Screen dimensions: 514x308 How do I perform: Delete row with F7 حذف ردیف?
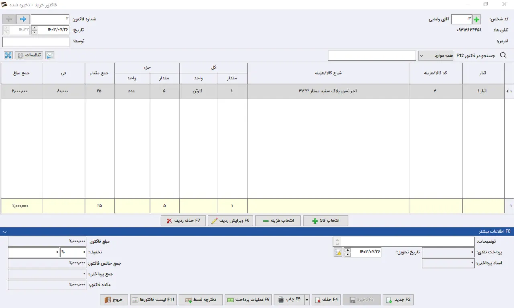pos(183,221)
